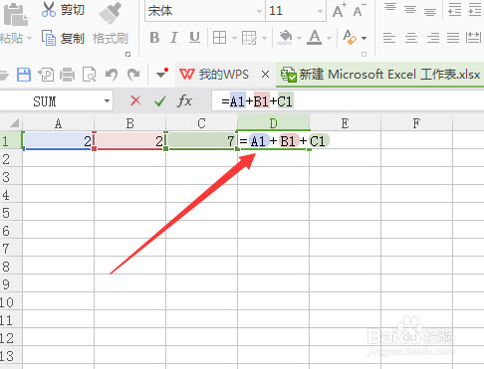This screenshot has width=484, height=369.
Task: Open the Name Box dropdown showing SUM
Action: 107,100
